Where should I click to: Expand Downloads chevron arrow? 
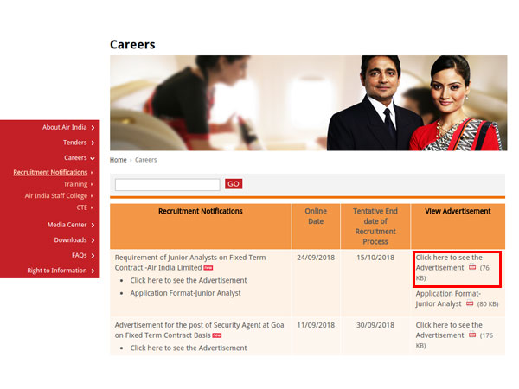[93, 240]
